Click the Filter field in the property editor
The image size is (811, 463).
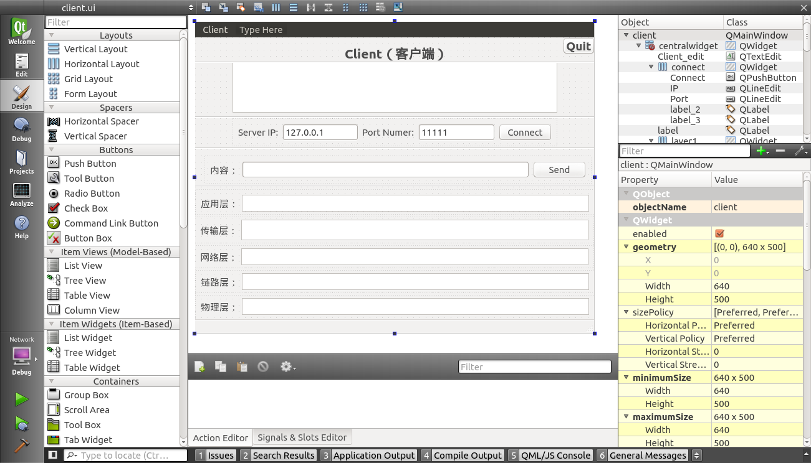pyautogui.click(x=683, y=151)
